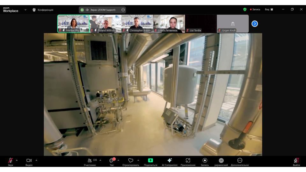Open AI Companion
Image resolution: width=306 pixels, height=172 pixels.
tap(169, 161)
